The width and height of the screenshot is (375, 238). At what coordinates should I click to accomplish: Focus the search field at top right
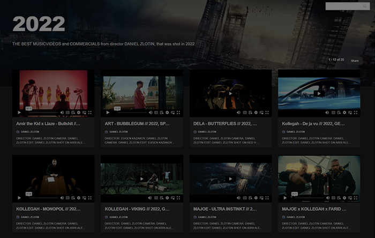click(x=348, y=6)
